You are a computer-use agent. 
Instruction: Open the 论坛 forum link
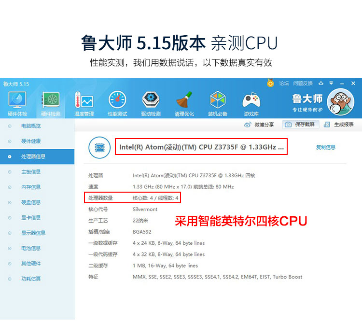tap(284, 84)
